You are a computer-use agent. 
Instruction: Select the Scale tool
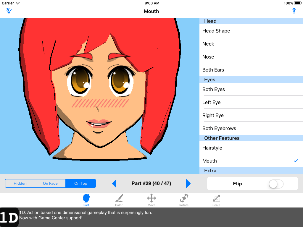216,200
